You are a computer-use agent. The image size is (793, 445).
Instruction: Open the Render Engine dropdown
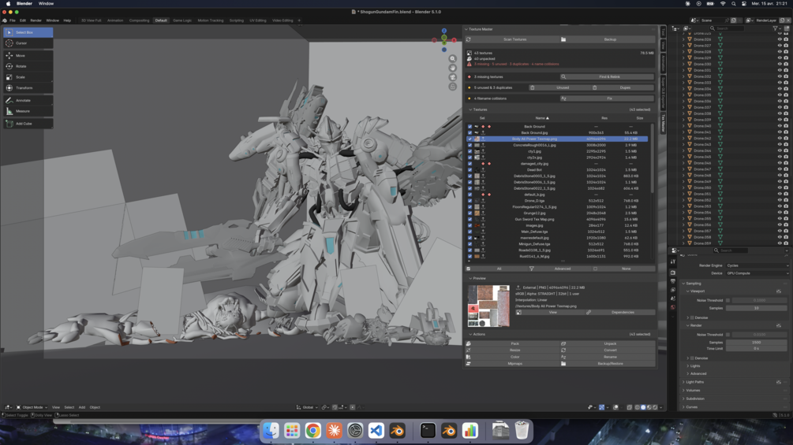tap(757, 265)
